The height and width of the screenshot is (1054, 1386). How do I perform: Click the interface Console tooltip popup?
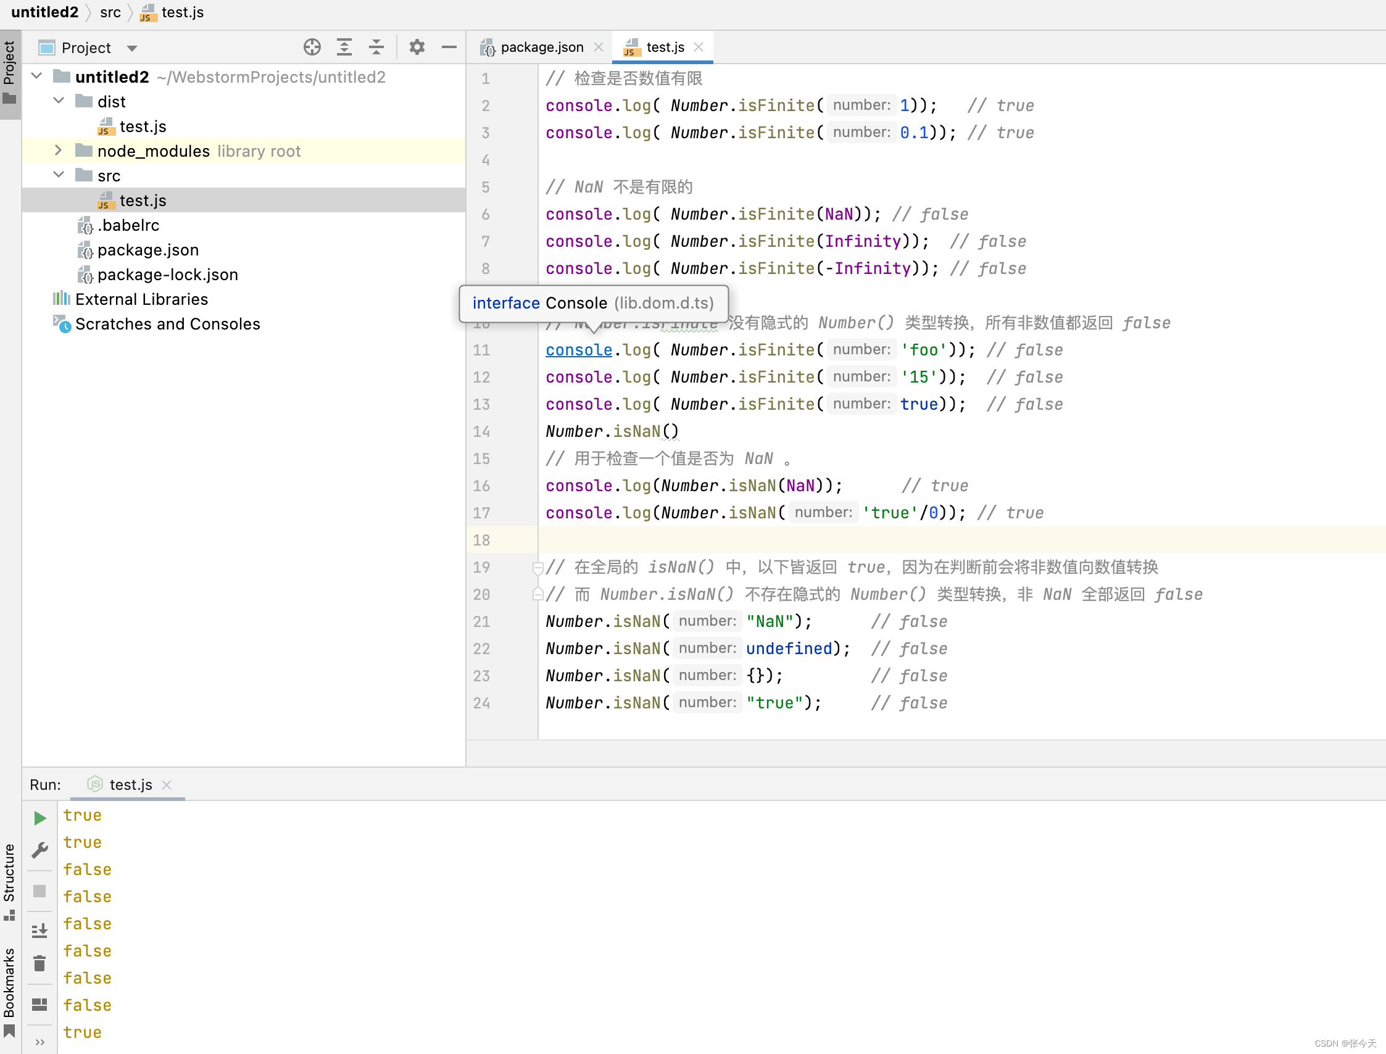[594, 303]
